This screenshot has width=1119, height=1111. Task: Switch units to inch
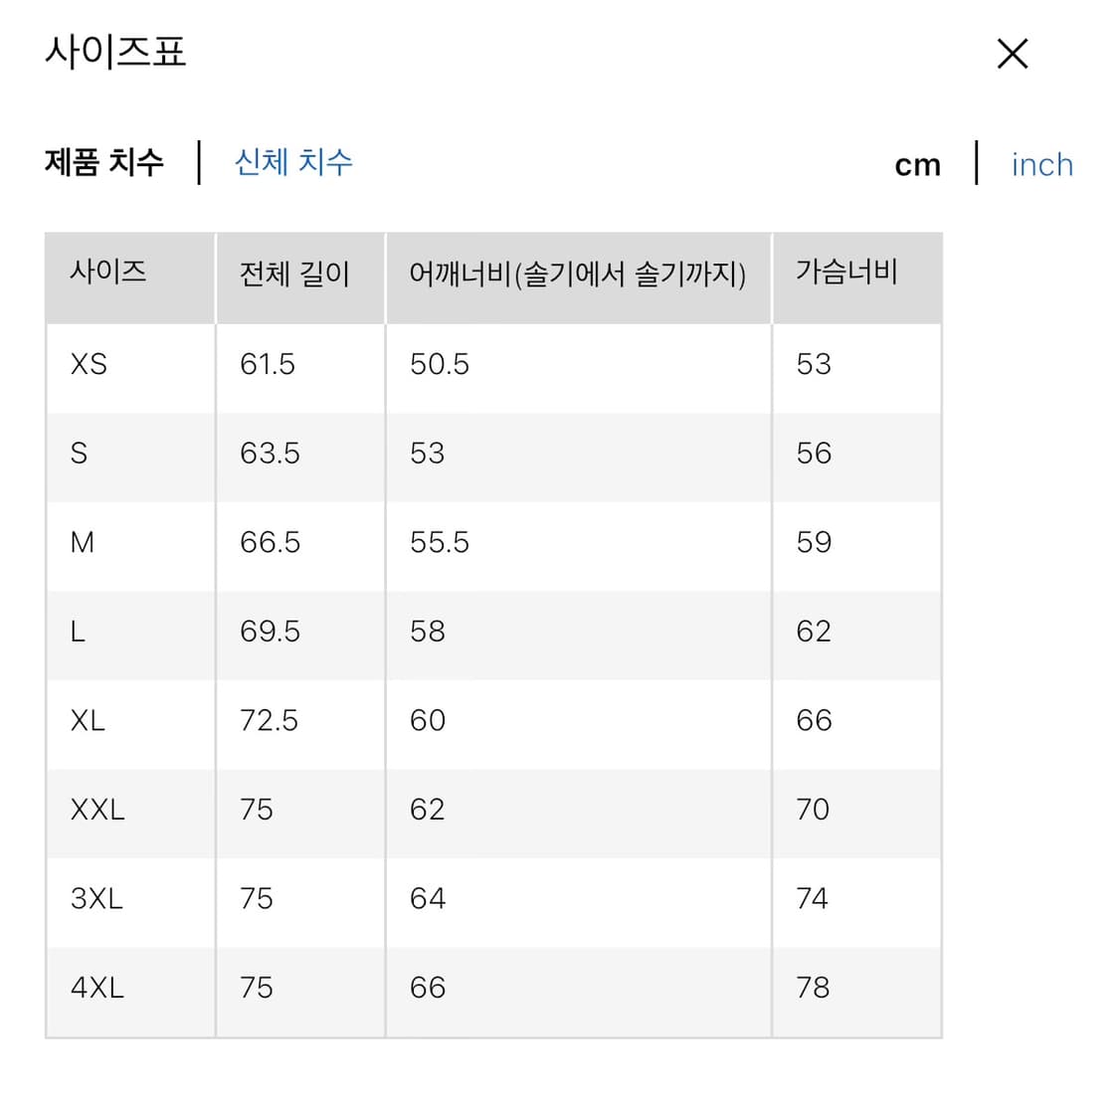tap(1040, 164)
